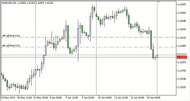Click the #2 sell limit 0.01 order label
The height and width of the screenshot is (101, 190).
click(x=11, y=46)
